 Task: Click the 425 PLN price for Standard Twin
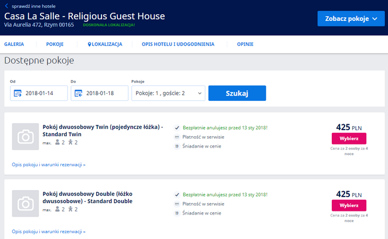click(x=349, y=127)
